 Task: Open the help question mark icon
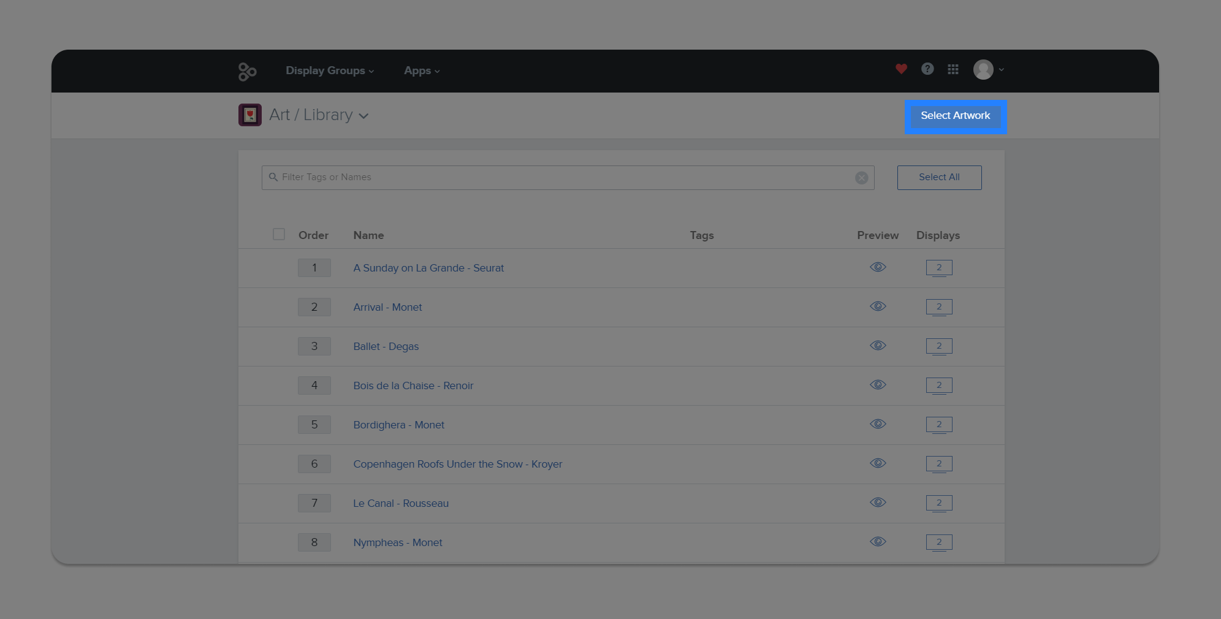coord(927,69)
